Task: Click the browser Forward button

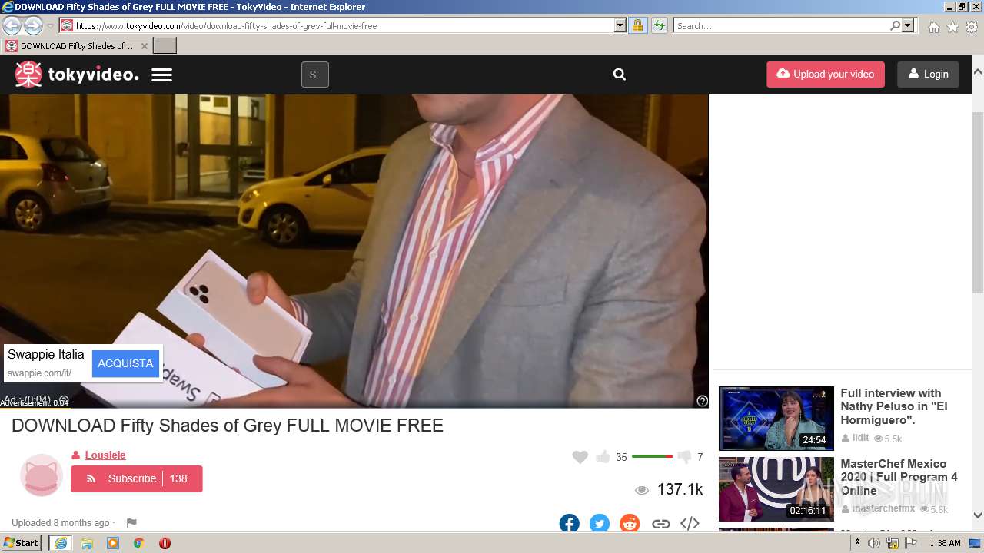Action: coord(33,25)
